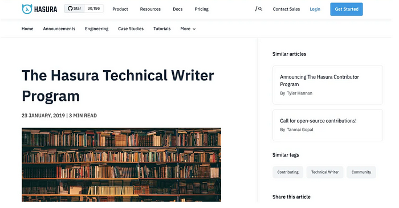Select the Community tag
Viewport: 399px width, 208px height.
[x=361, y=172]
